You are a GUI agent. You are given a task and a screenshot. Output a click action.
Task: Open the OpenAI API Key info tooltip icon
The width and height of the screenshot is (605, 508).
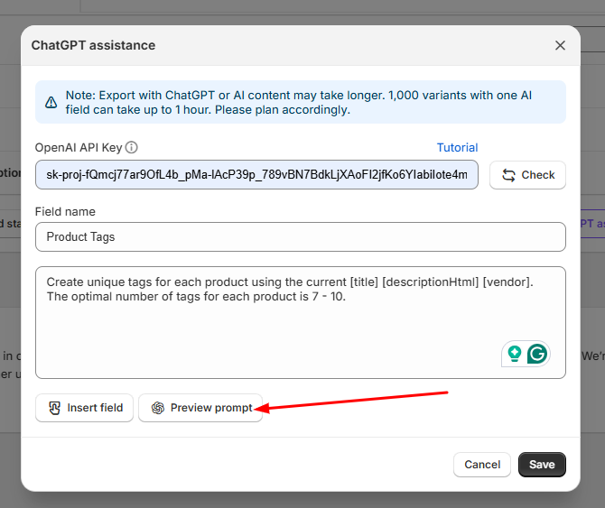132,147
